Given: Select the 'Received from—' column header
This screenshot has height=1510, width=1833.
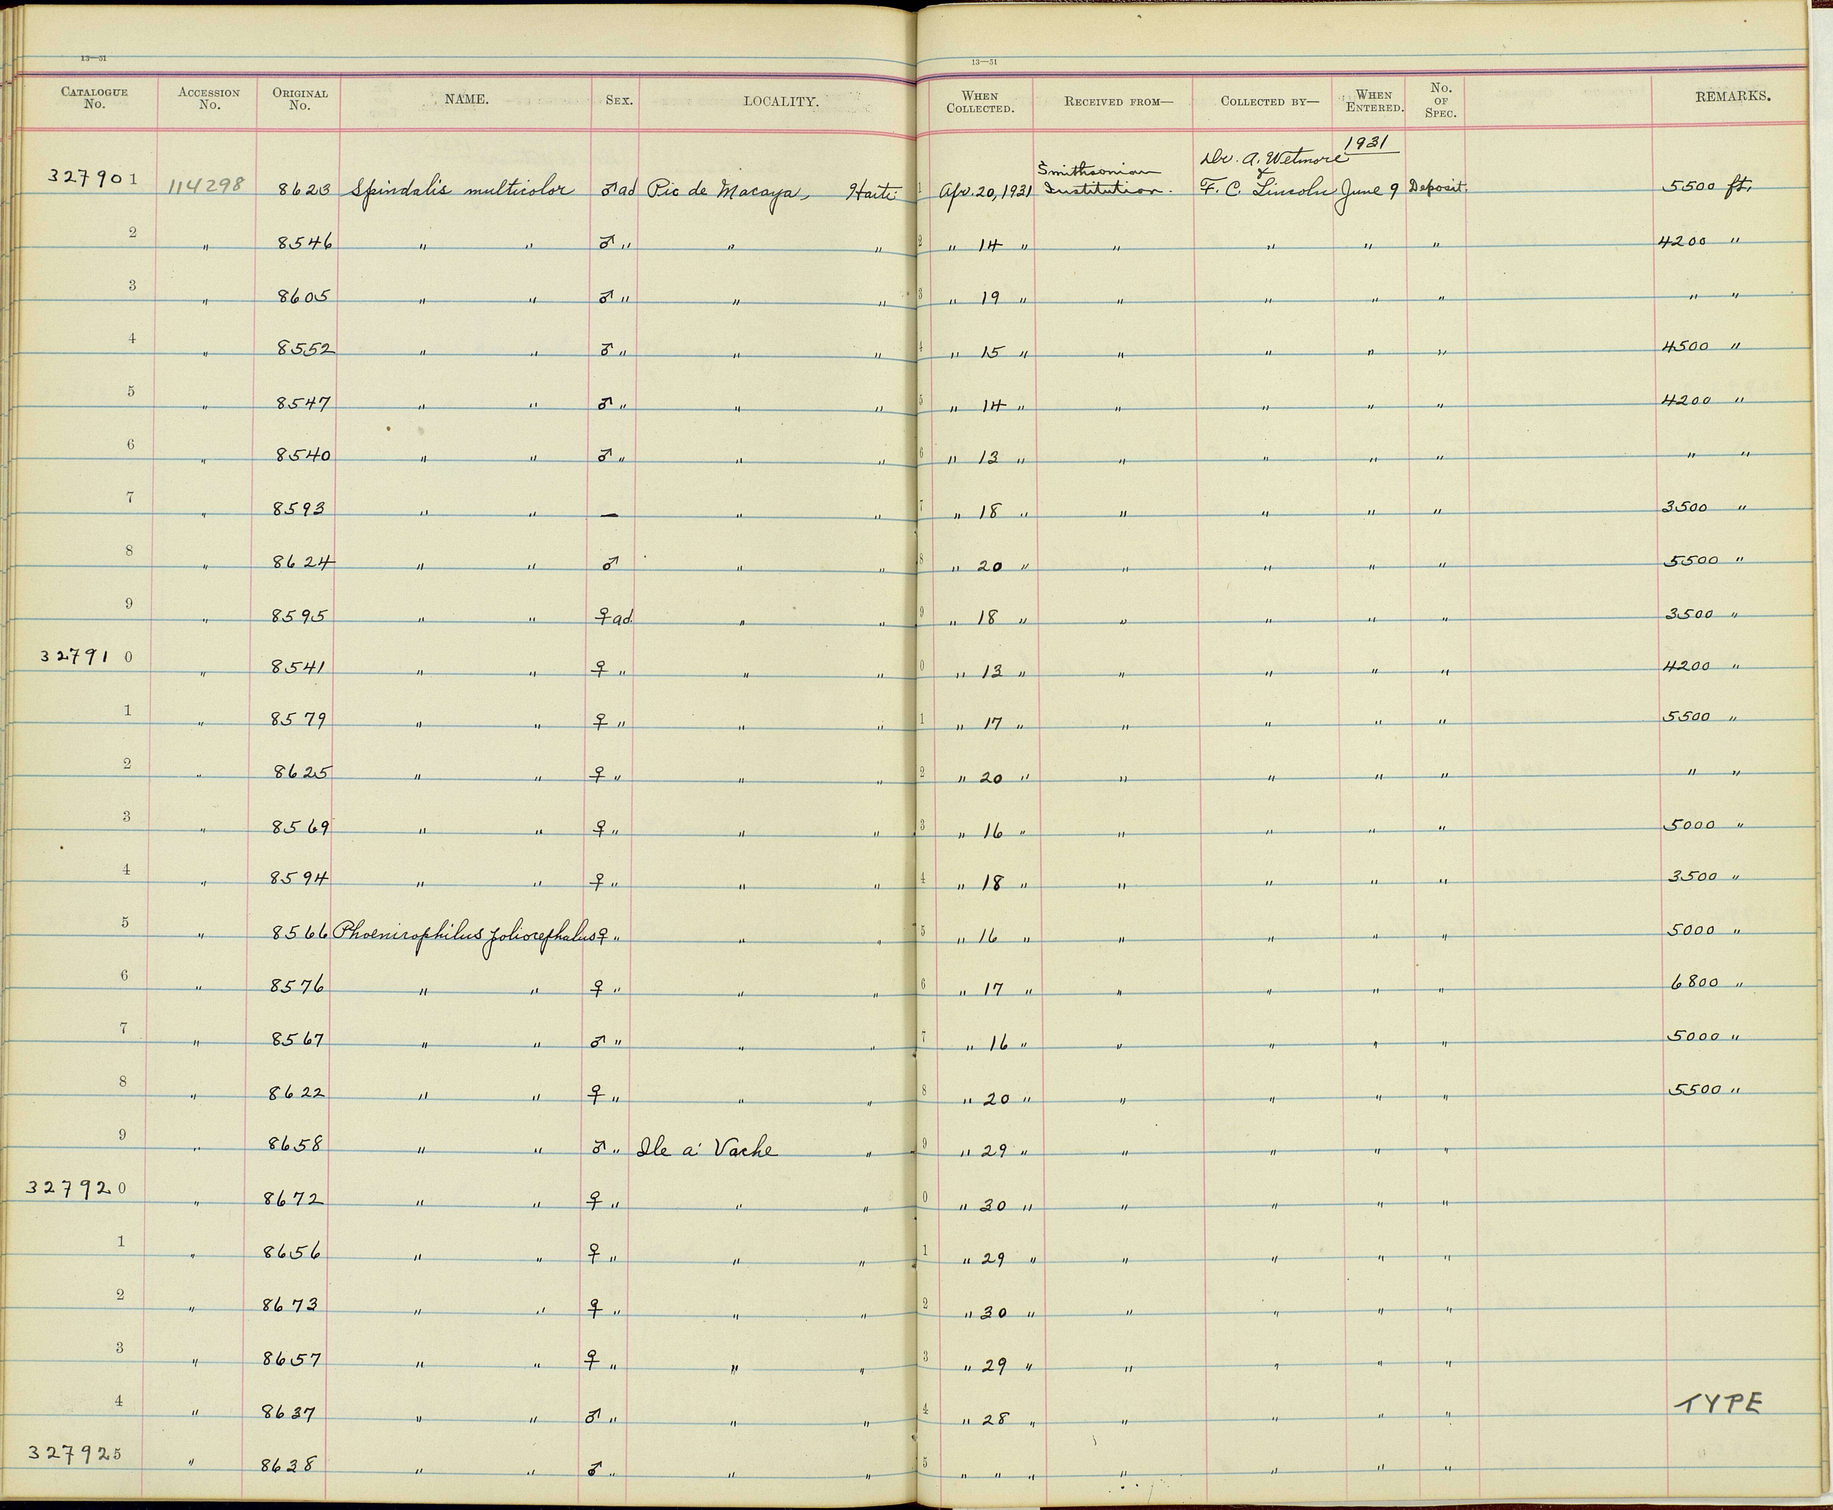Looking at the screenshot, I should tap(1118, 102).
